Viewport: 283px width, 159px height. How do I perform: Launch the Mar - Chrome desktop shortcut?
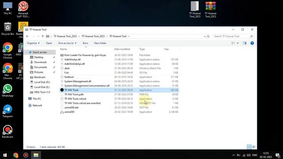(x=8, y=71)
